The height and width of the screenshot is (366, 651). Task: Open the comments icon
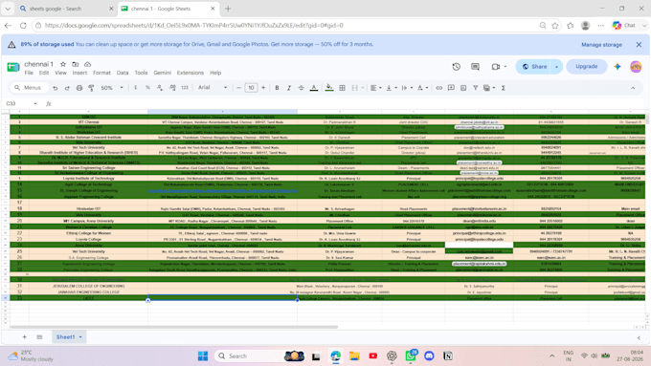point(476,67)
